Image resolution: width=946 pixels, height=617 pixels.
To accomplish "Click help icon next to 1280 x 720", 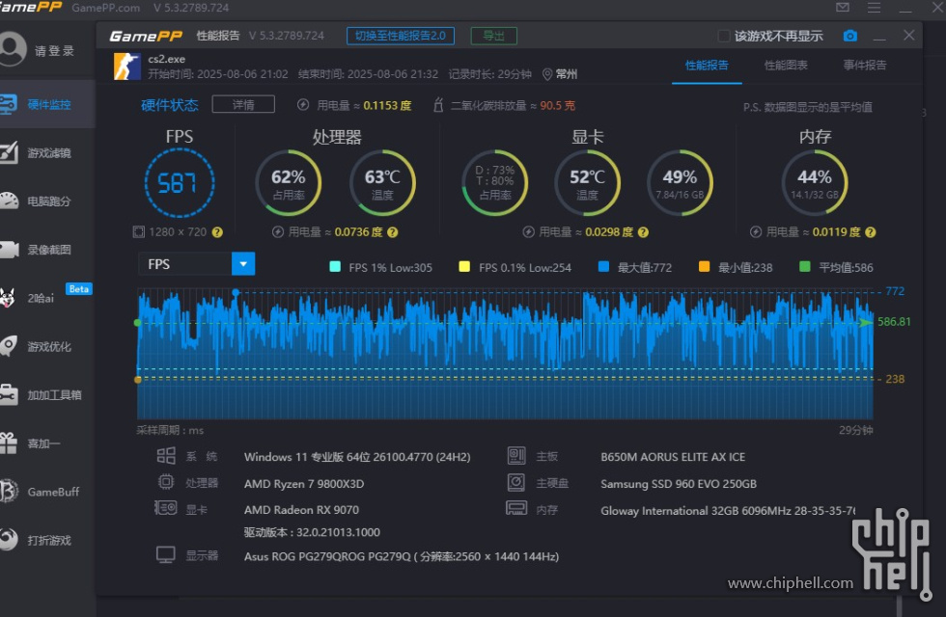I will point(218,232).
